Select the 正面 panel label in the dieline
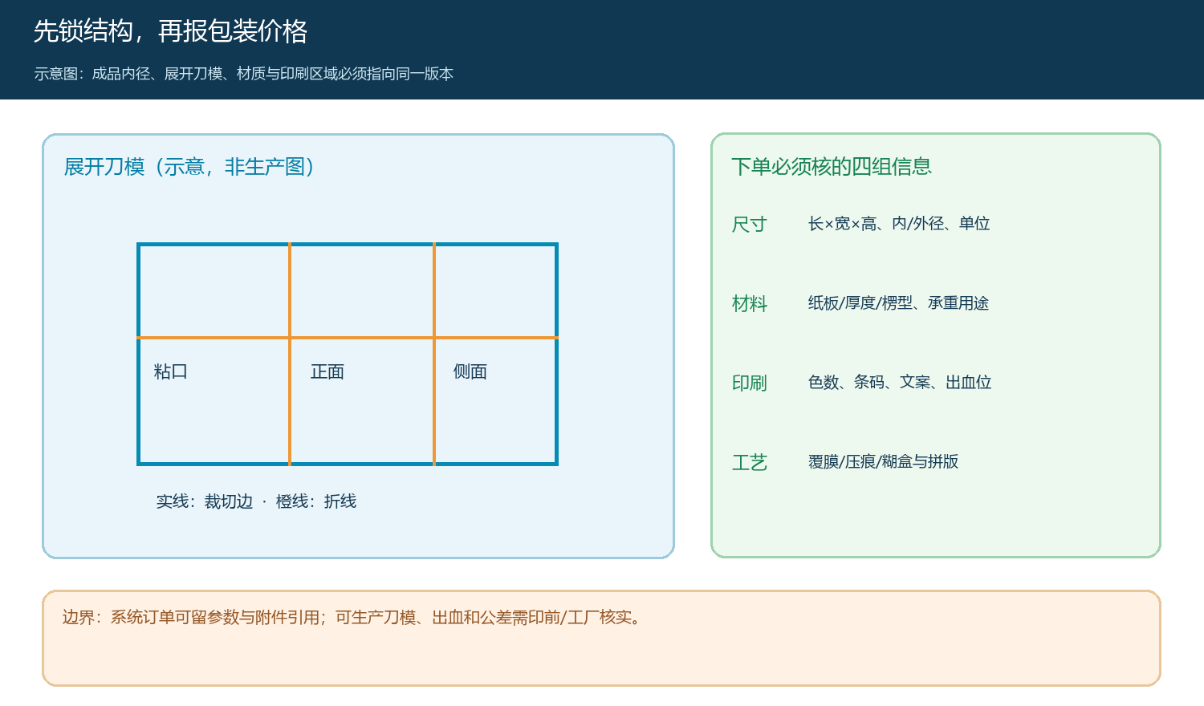 327,371
